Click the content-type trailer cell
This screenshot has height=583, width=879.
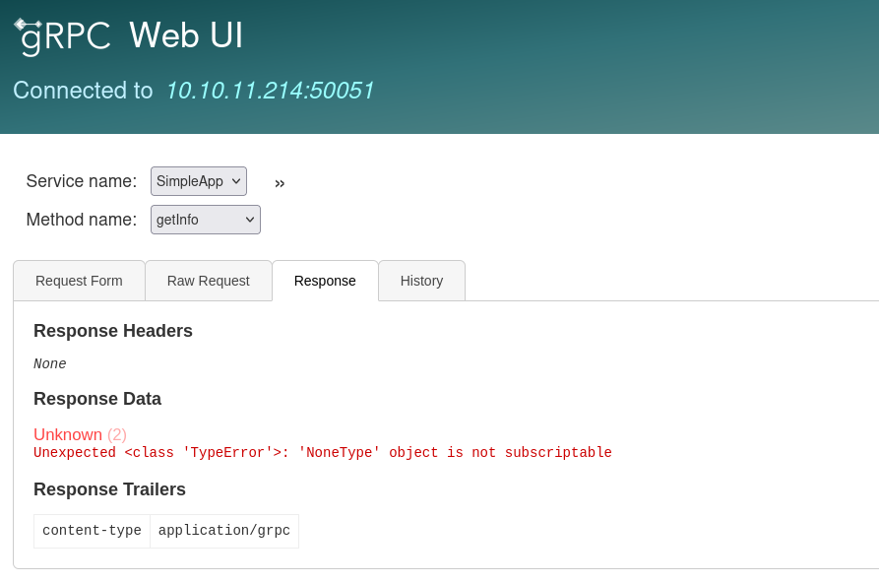[92, 531]
